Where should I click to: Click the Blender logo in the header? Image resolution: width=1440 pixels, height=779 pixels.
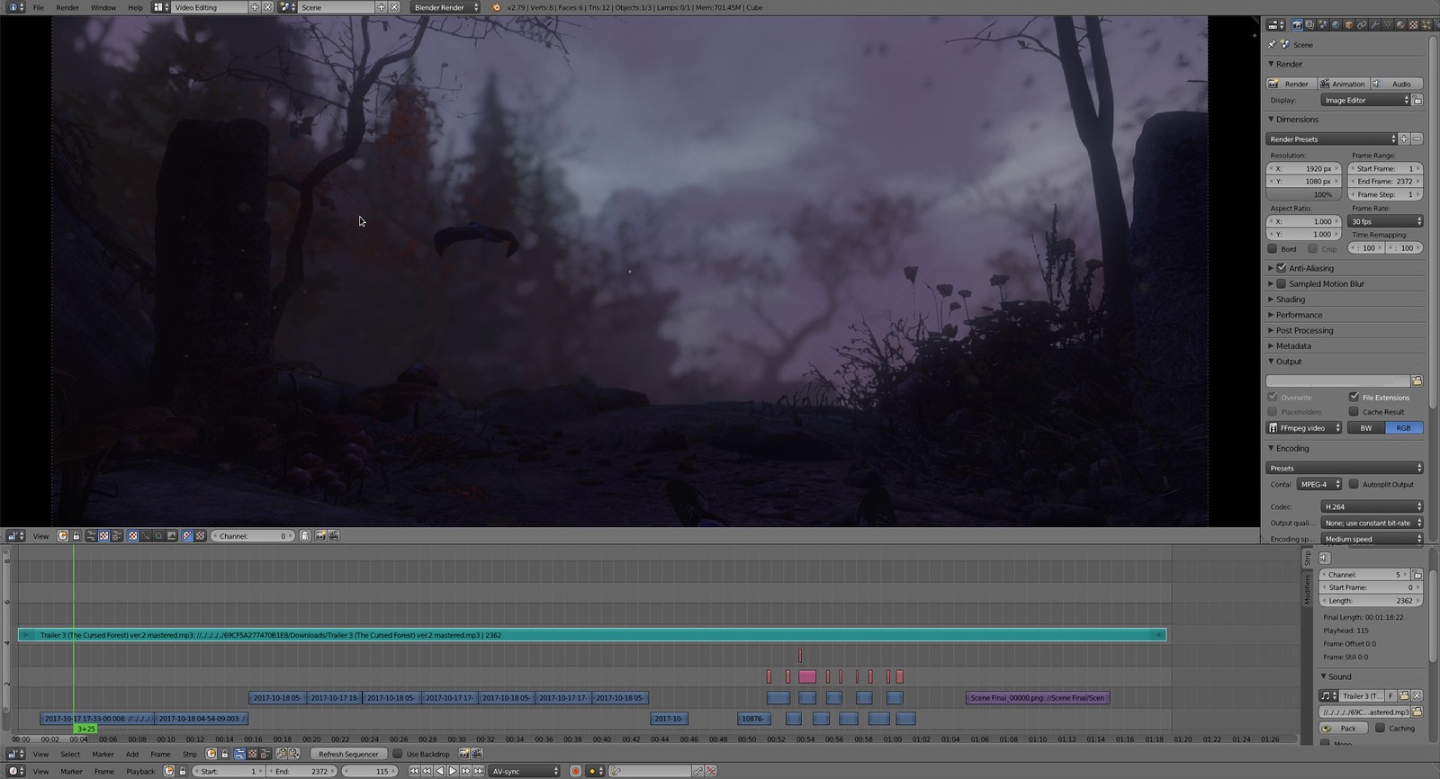pyautogui.click(x=496, y=7)
